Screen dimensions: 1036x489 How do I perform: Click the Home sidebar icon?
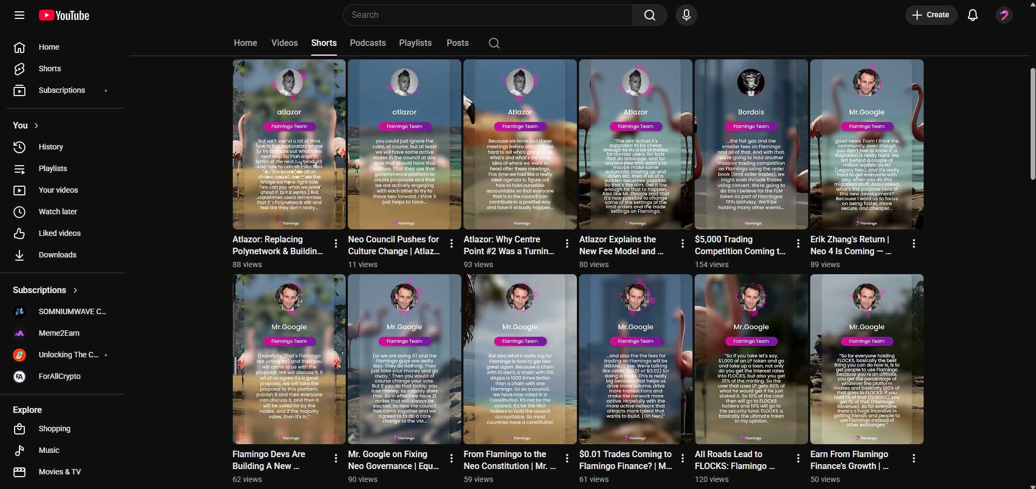point(19,47)
